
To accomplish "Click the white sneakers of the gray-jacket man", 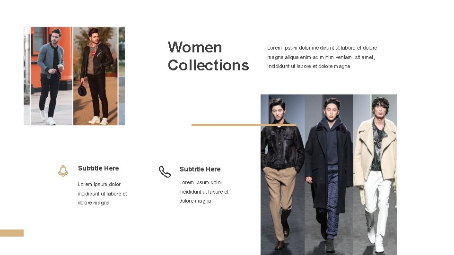I will click(x=47, y=118).
